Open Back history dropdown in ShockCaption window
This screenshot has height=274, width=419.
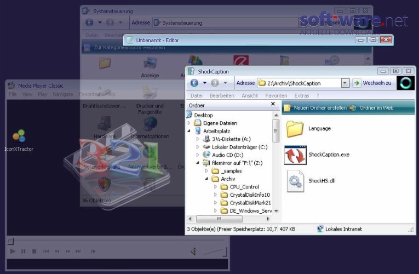pos(205,83)
